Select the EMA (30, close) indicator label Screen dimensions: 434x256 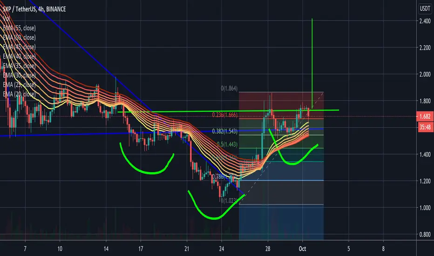19,75
